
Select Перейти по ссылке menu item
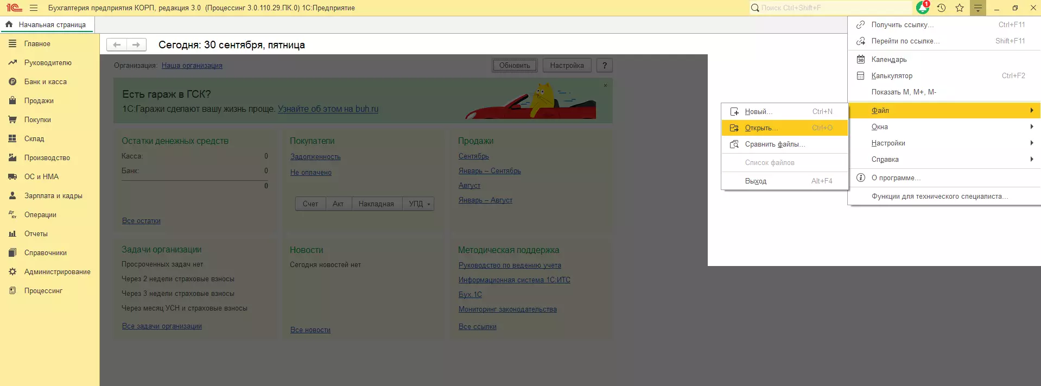pyautogui.click(x=944, y=41)
